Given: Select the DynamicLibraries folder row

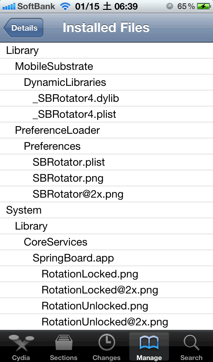Looking at the screenshot, I should 65,83.
